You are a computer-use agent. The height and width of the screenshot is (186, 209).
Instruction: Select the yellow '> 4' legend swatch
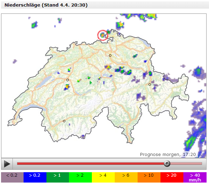pyautogui.click(x=103, y=177)
